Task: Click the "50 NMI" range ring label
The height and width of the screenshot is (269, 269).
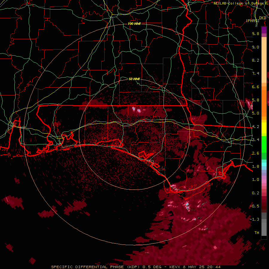Action: click(134, 79)
